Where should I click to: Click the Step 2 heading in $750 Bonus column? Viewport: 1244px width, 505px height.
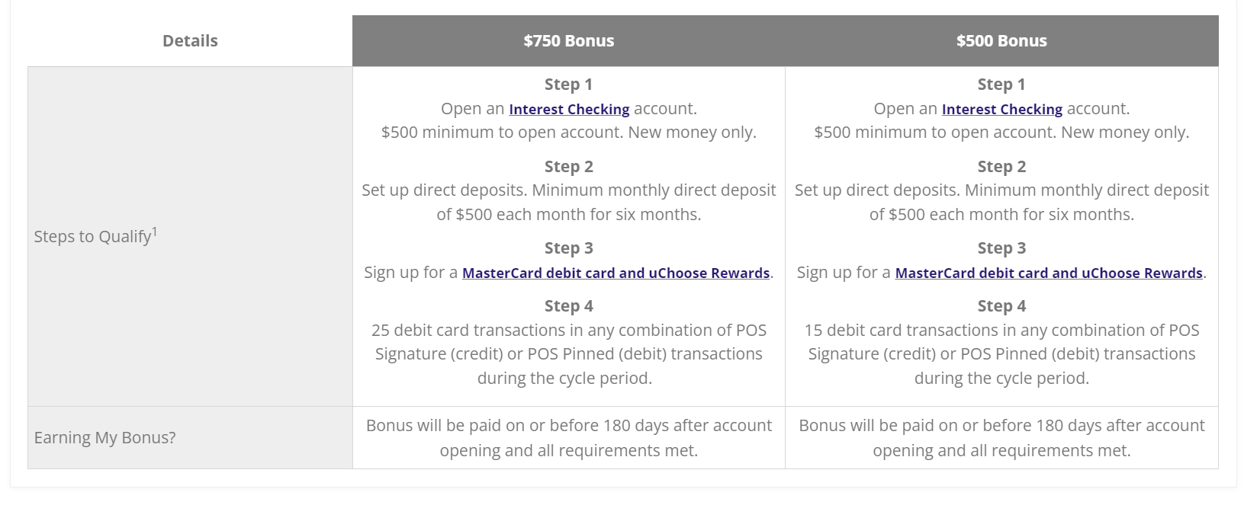[568, 167]
